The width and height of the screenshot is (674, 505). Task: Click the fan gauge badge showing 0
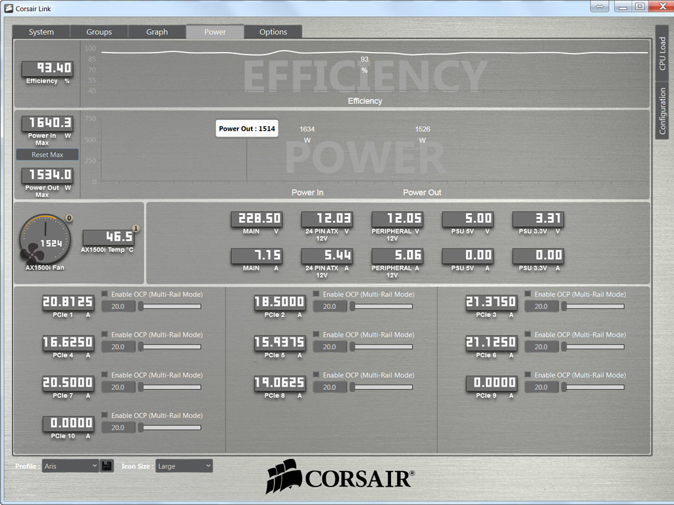pyautogui.click(x=69, y=218)
